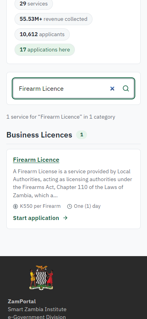
Task: Click the arrow next to Start application
Action: [x=65, y=218]
